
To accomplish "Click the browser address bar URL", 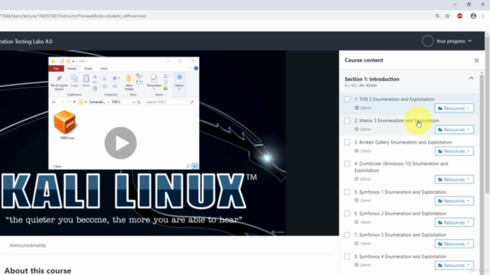I will pyautogui.click(x=73, y=16).
